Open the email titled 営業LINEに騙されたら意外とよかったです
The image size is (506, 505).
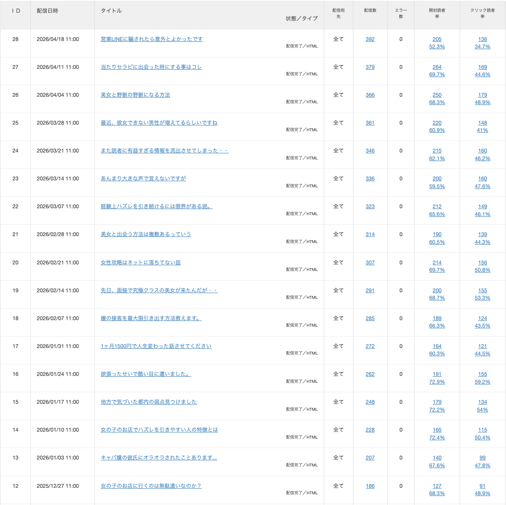[x=151, y=39]
